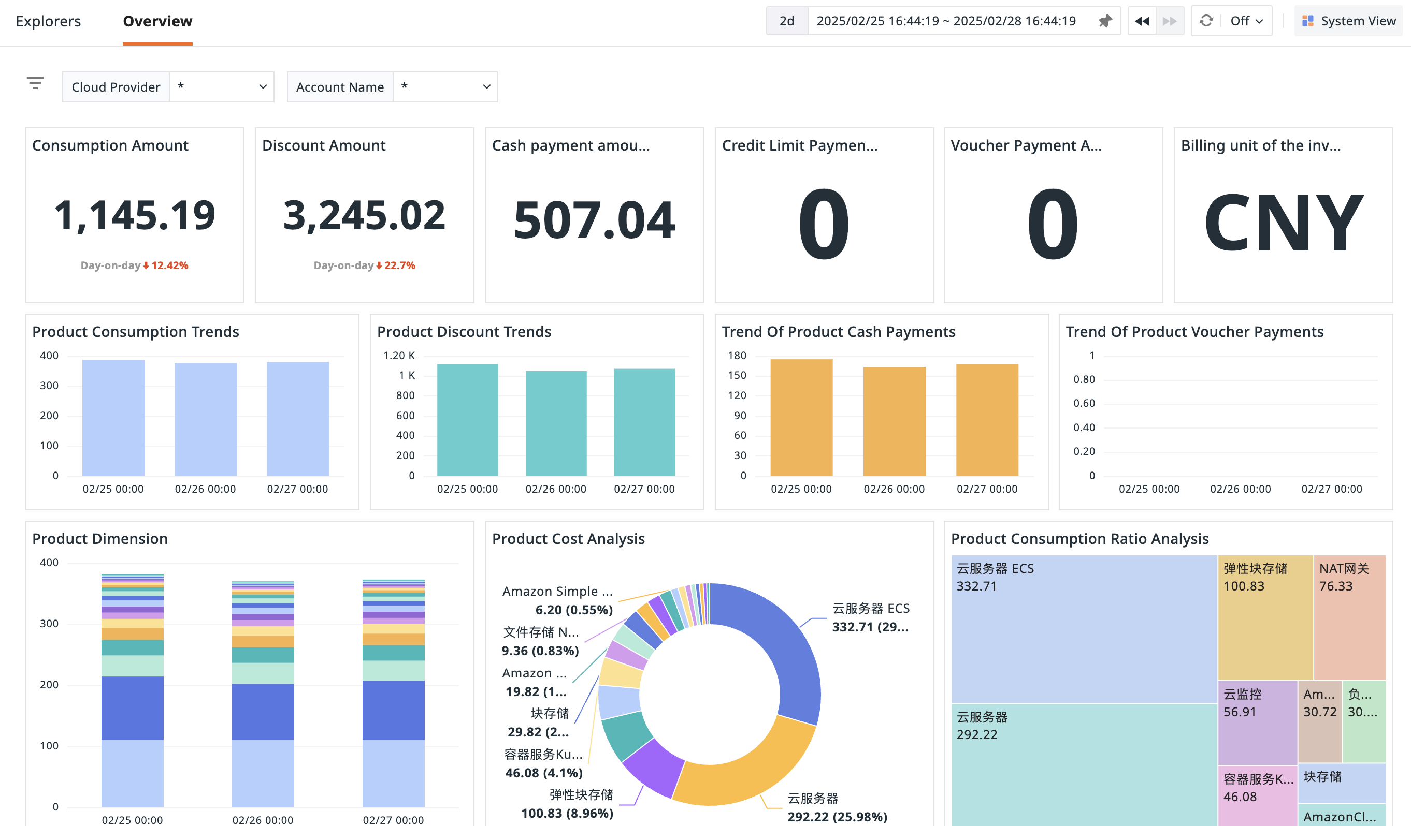Switch to the Explorers tab
1411x826 pixels.
(x=48, y=21)
